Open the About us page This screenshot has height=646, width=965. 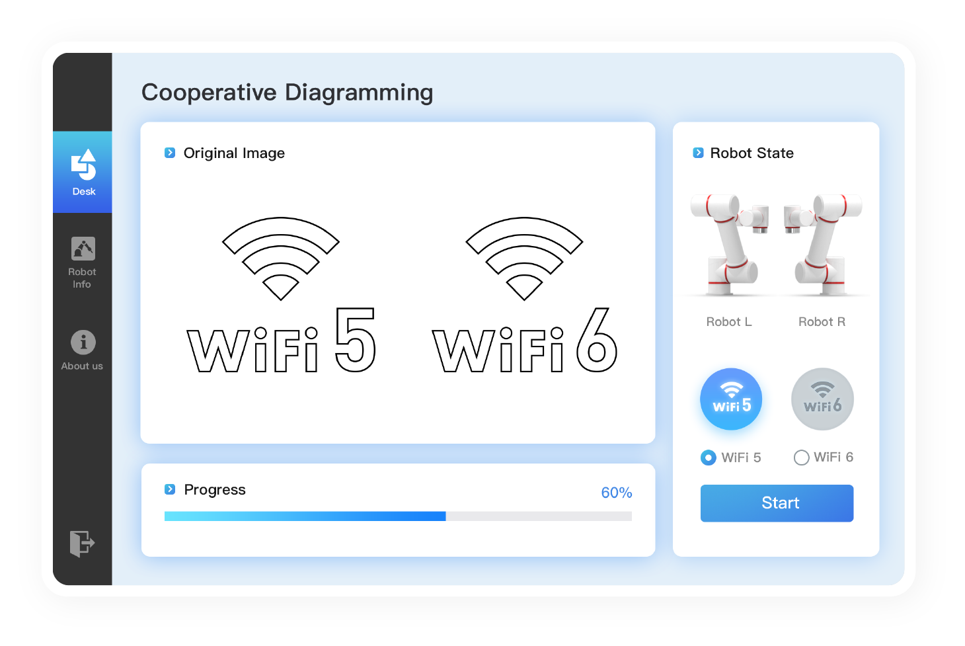[x=83, y=350]
